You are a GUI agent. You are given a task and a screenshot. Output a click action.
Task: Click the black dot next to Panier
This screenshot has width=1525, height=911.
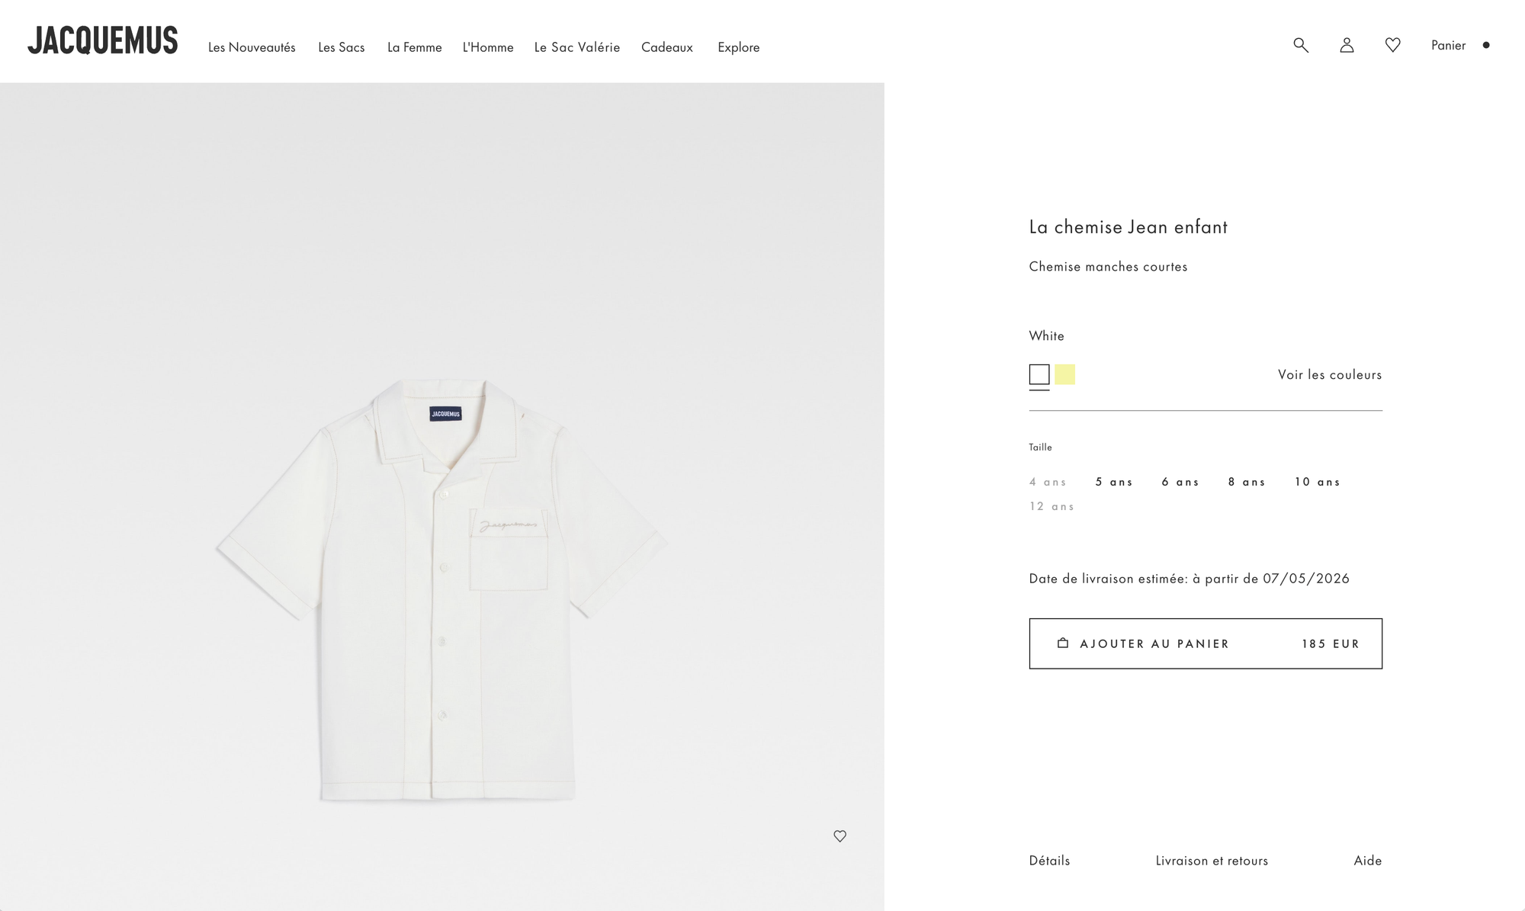tap(1485, 45)
